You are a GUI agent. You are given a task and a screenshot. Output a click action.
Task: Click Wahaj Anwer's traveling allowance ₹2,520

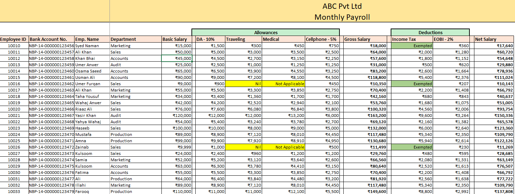point(243,103)
